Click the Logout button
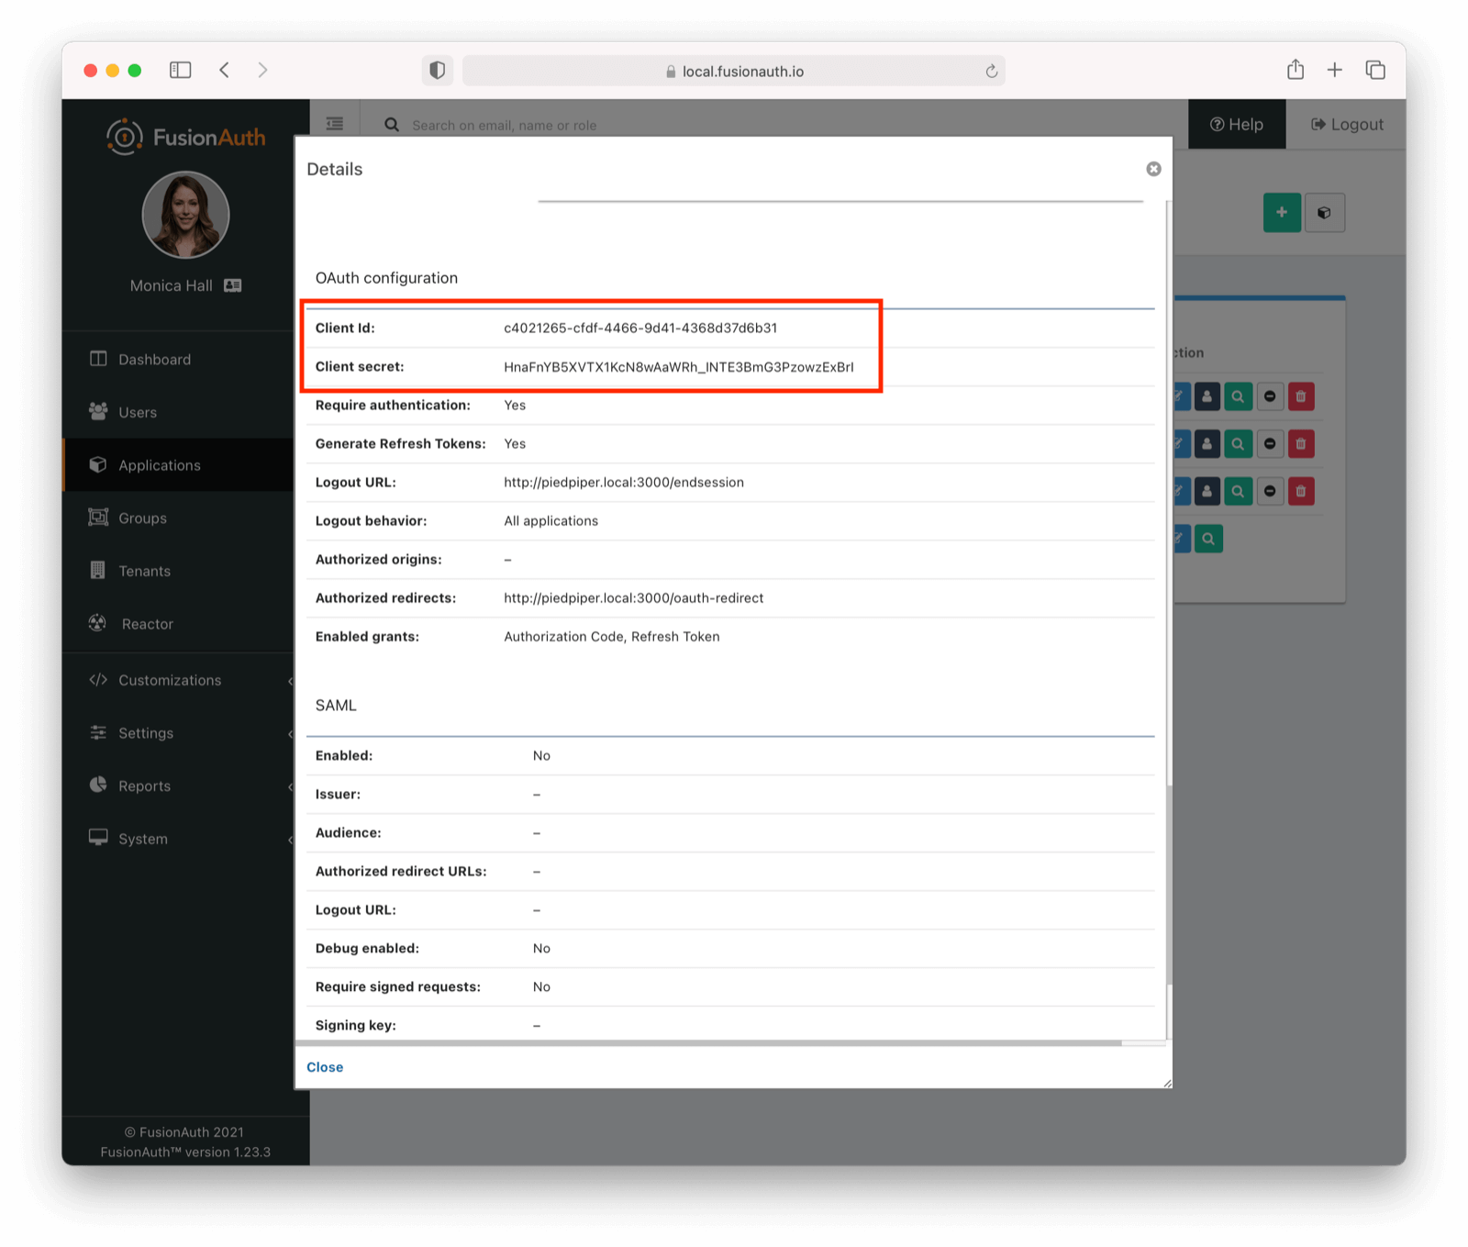 click(x=1346, y=125)
